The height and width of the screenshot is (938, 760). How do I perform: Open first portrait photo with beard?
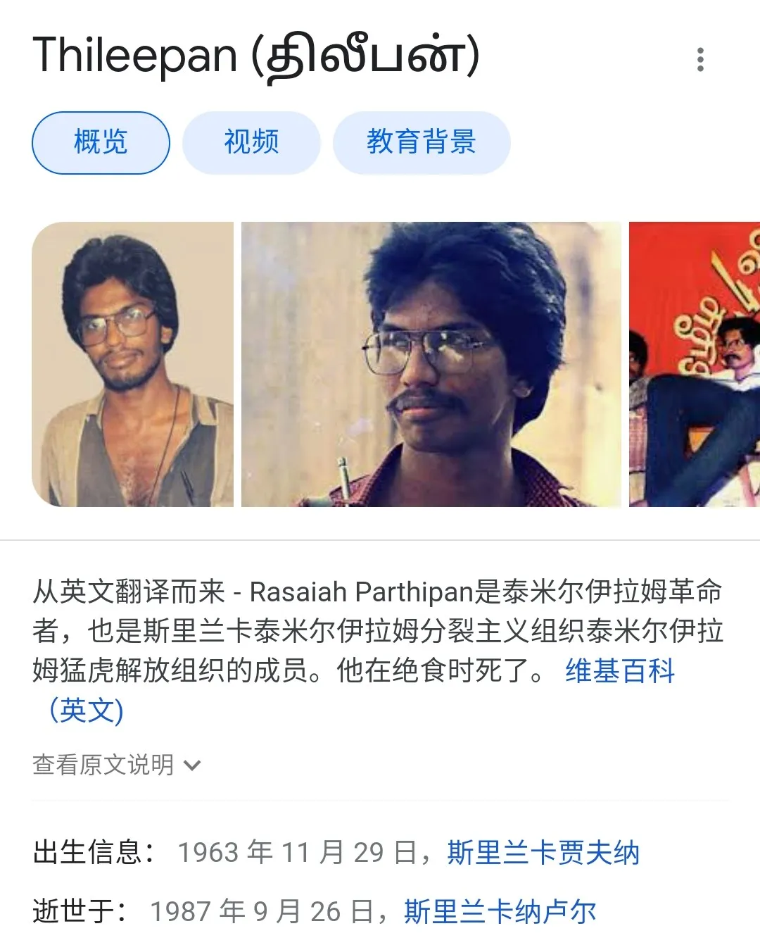pyautogui.click(x=133, y=364)
